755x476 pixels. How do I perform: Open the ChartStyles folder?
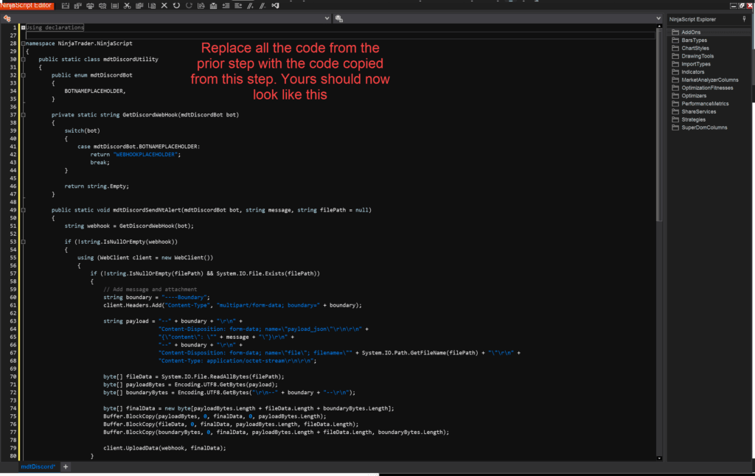(695, 48)
